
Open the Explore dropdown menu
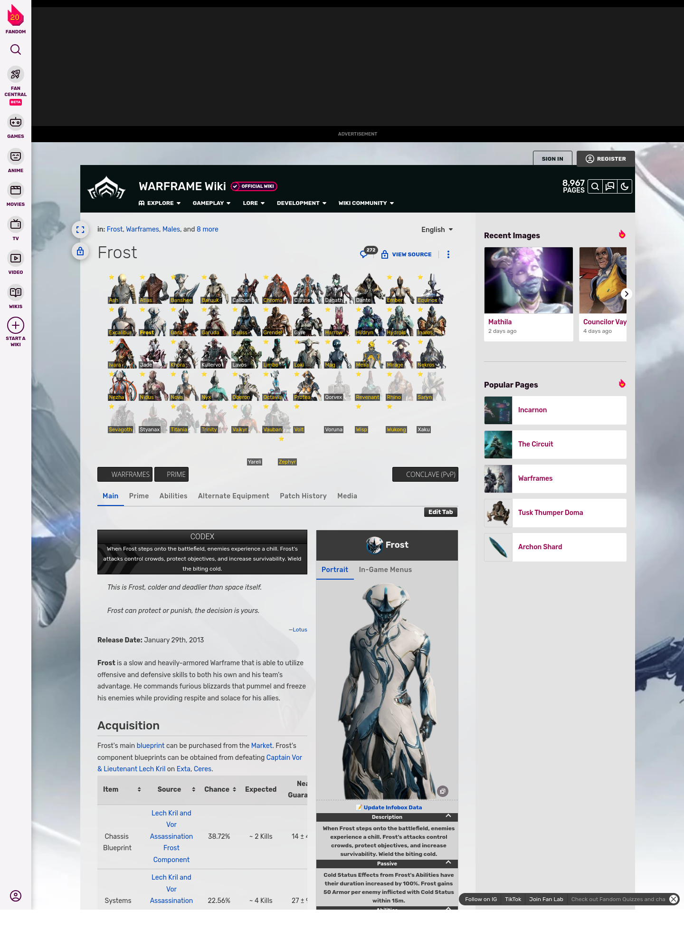160,203
